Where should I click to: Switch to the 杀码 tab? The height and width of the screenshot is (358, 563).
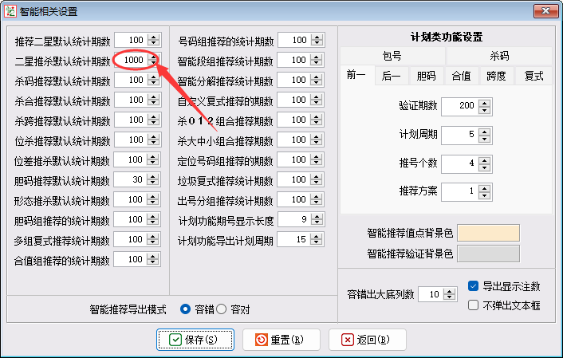click(x=499, y=57)
